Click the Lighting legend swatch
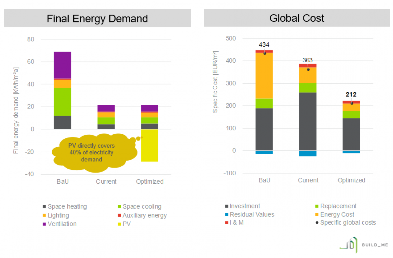The width and height of the screenshot is (393, 258). coord(44,215)
